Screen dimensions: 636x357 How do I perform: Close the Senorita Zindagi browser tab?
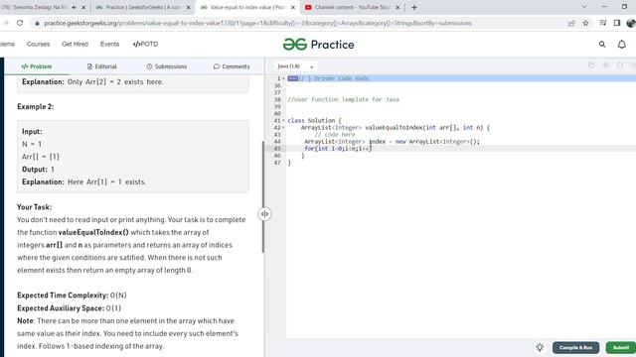pos(83,7)
